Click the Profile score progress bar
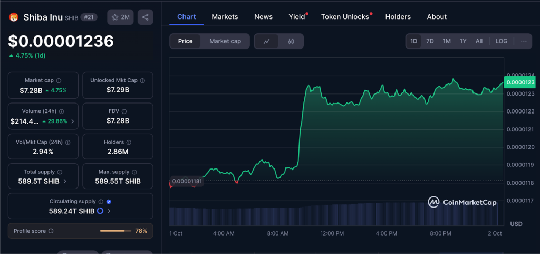540x254 pixels. 115,231
